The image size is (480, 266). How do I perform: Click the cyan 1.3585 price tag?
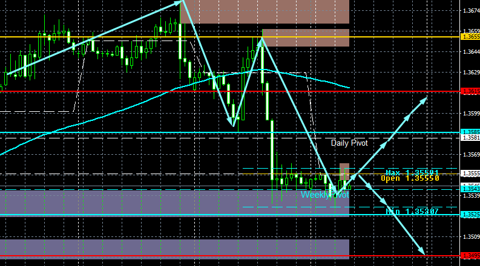point(470,132)
